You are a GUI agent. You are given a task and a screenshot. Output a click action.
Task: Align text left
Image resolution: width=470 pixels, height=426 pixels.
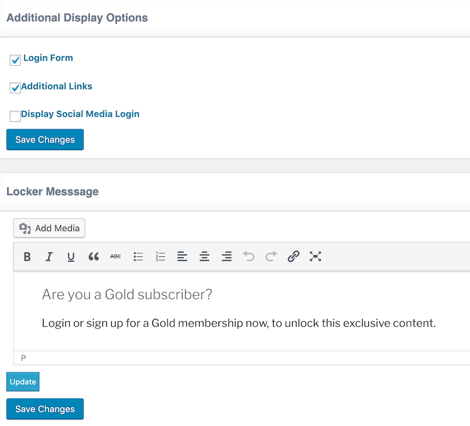point(182,257)
